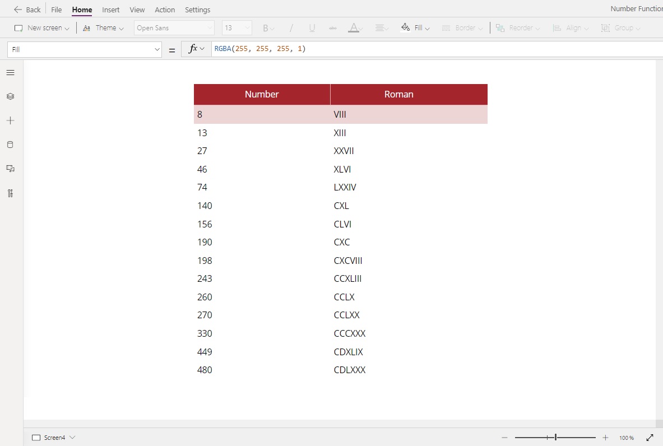Click the Number Functions app name
Viewport: 663px width, 446px height.
pyautogui.click(x=636, y=9)
